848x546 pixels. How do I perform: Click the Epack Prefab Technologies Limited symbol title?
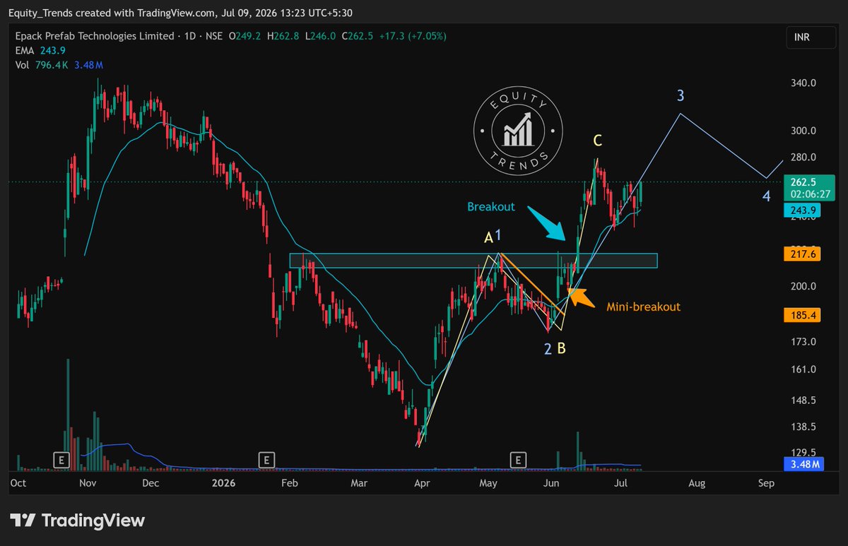[94, 36]
